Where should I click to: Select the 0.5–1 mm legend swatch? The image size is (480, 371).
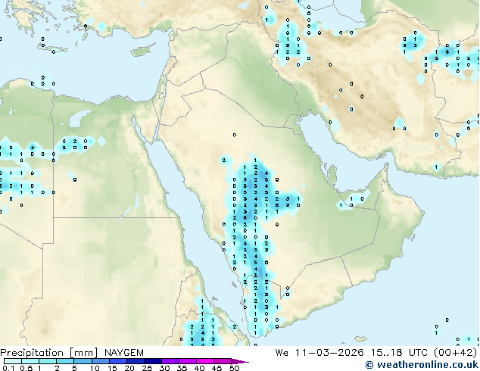click(x=30, y=361)
